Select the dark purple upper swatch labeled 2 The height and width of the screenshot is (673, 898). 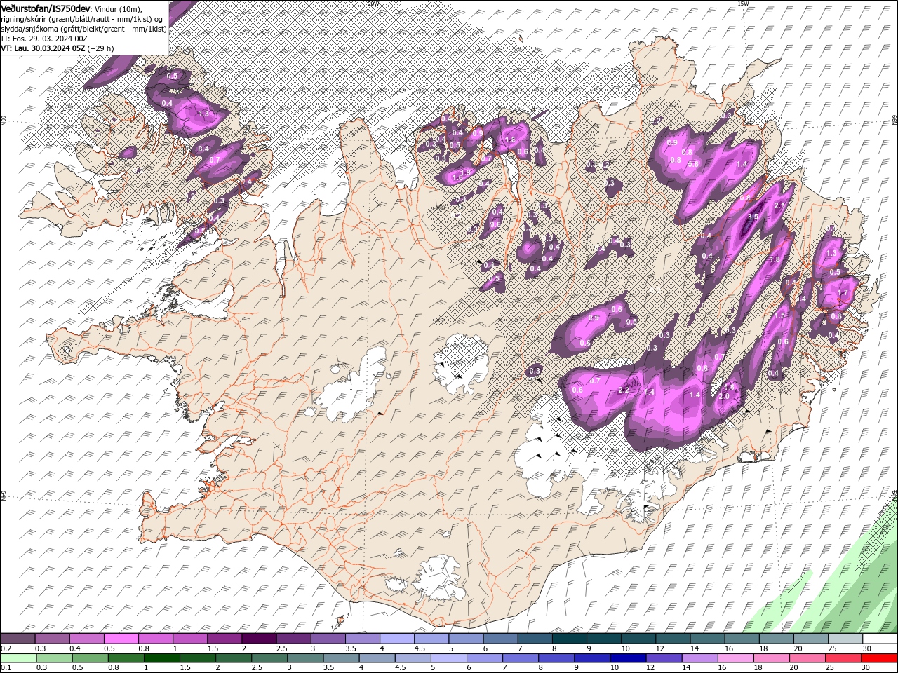(259, 639)
